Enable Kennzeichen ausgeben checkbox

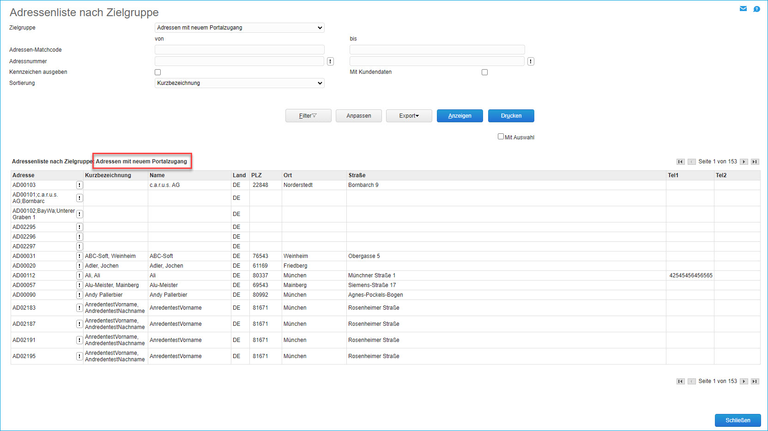pos(158,72)
